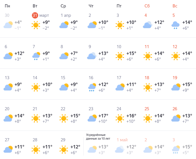Image resolution: width=196 pixels, height=159 pixels.
Task: Click the rain cloud icon for April 5
Action: 175,25
